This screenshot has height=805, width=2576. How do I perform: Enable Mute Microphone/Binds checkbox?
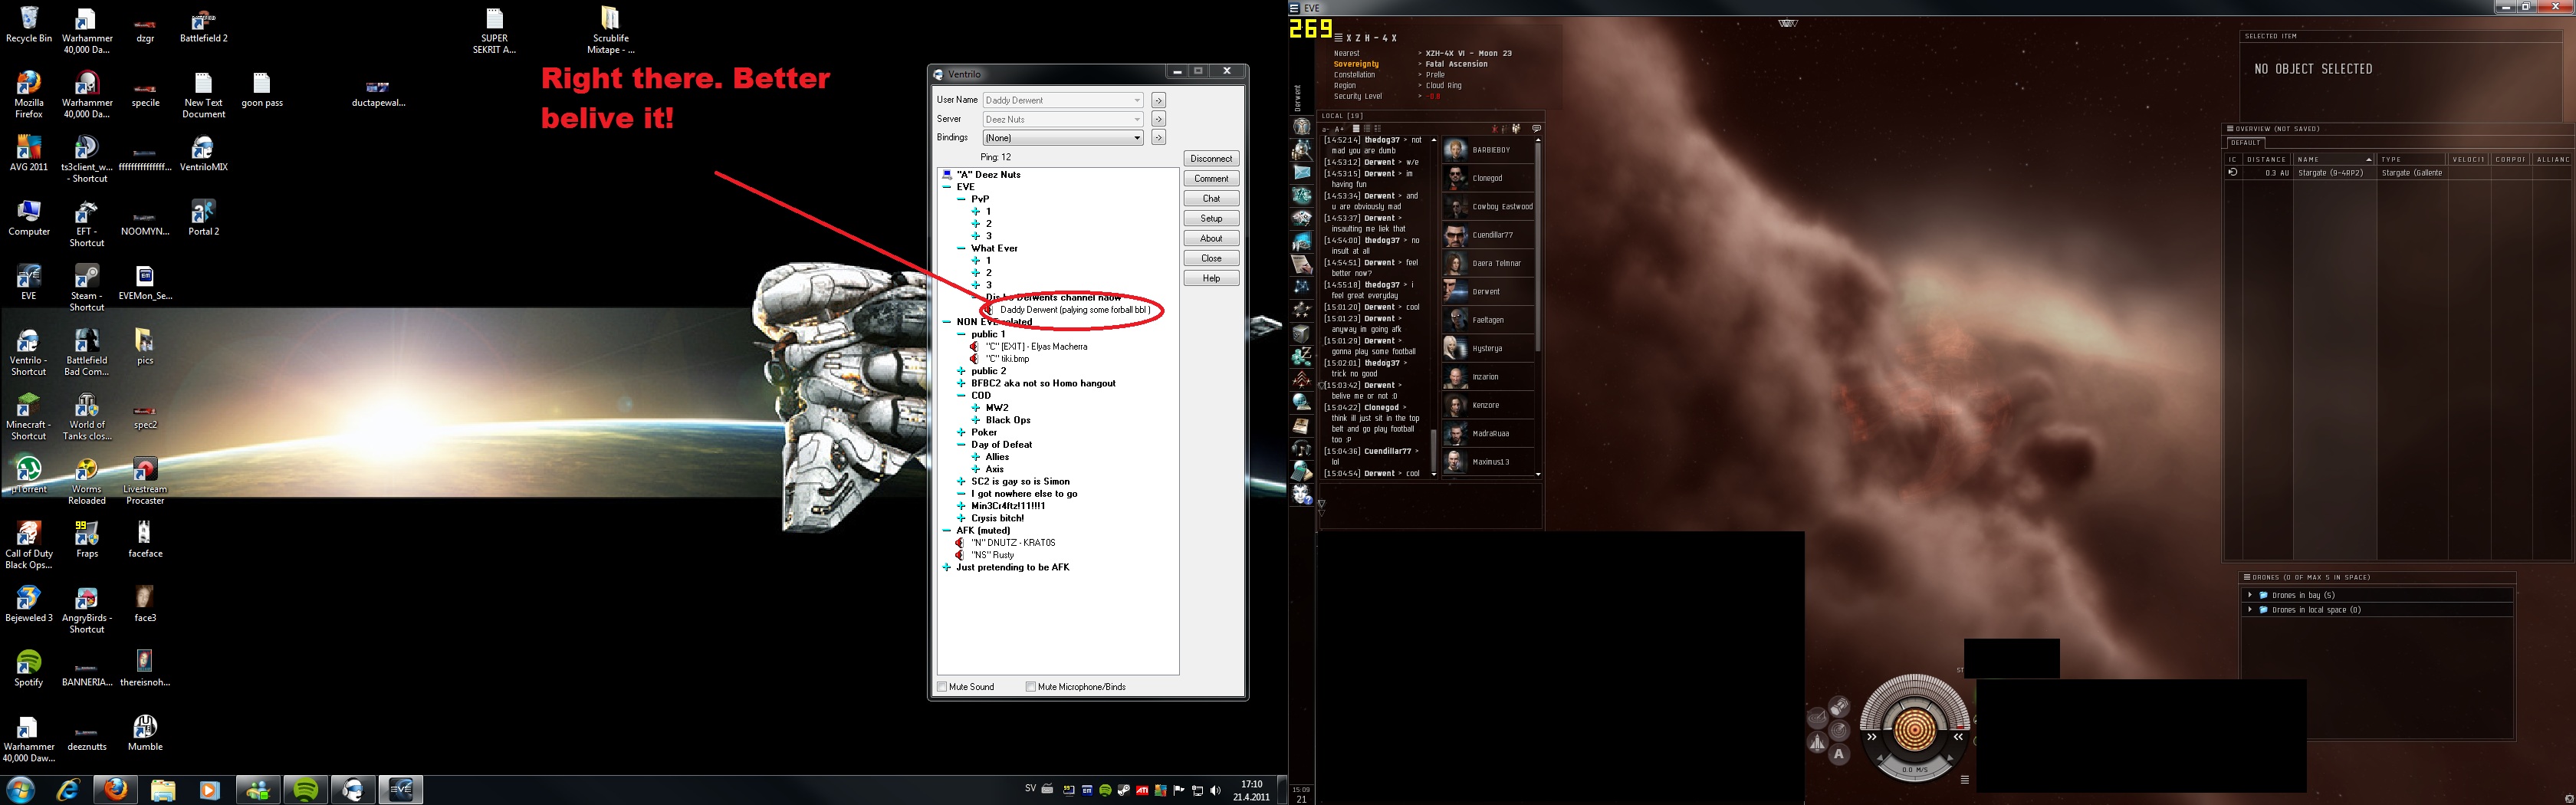1030,687
